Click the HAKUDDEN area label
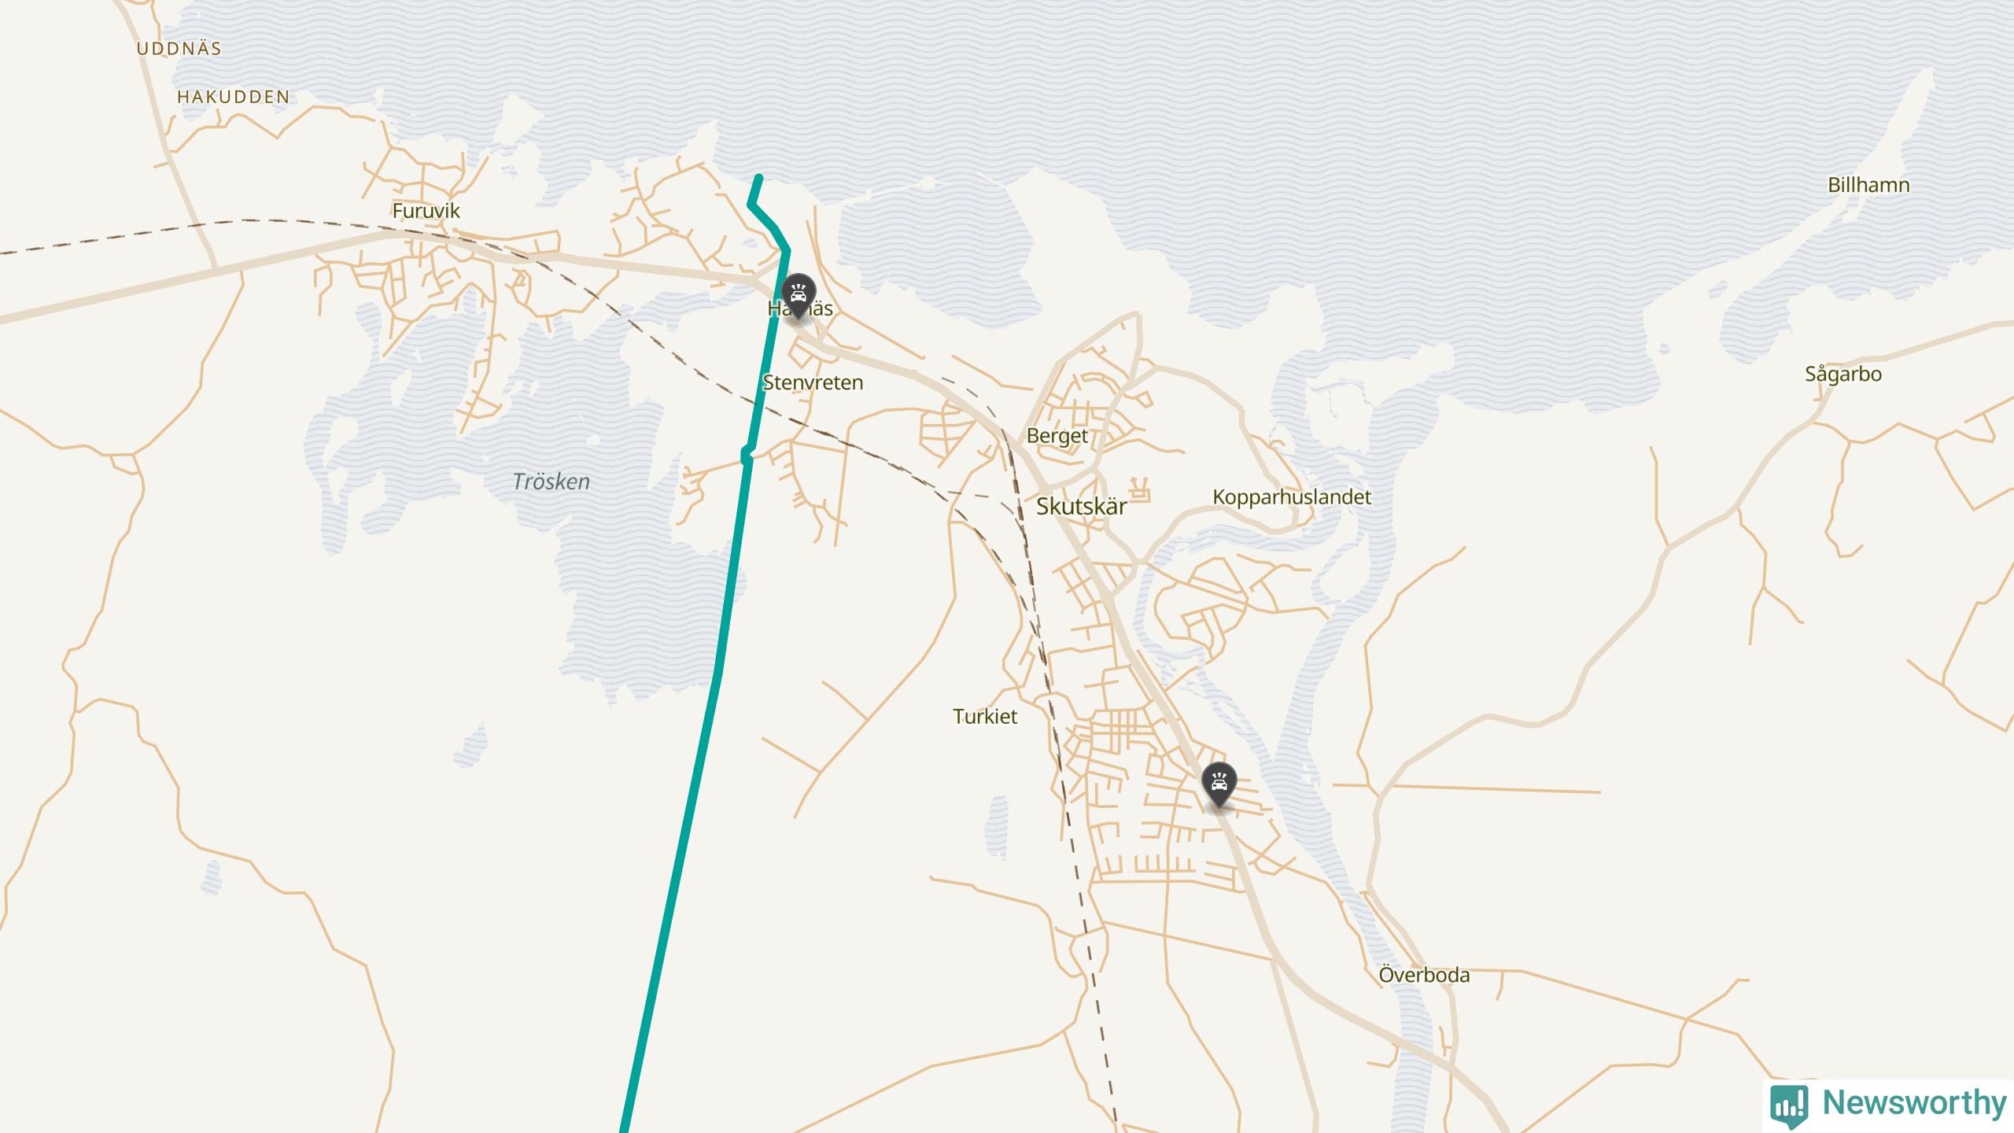This screenshot has width=2014, height=1133. point(234,97)
